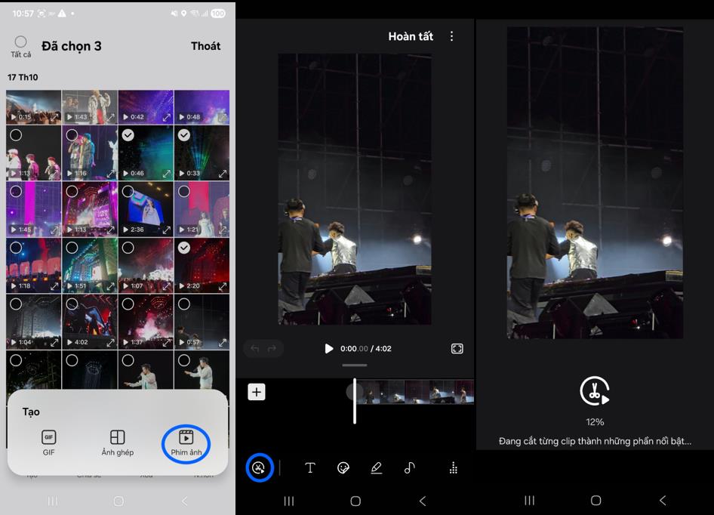Tap the circled trim scissors tool
Image resolution: width=714 pixels, height=515 pixels.
259,468
